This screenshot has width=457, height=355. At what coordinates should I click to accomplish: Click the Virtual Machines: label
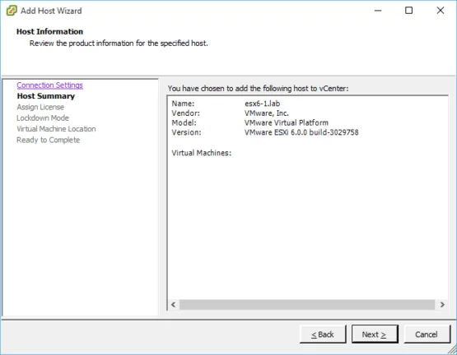[202, 153]
